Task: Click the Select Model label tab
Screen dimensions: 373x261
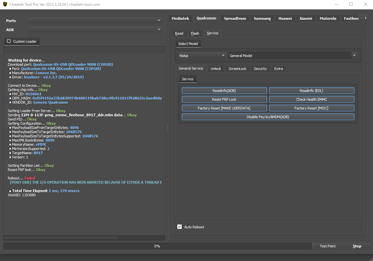Action: point(188,44)
